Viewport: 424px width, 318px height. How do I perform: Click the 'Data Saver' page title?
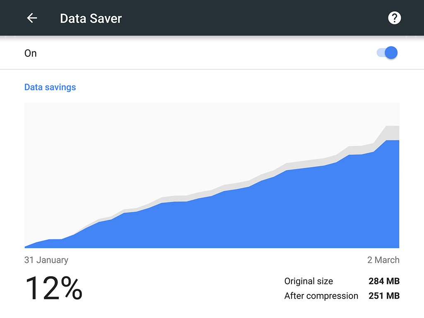click(91, 19)
